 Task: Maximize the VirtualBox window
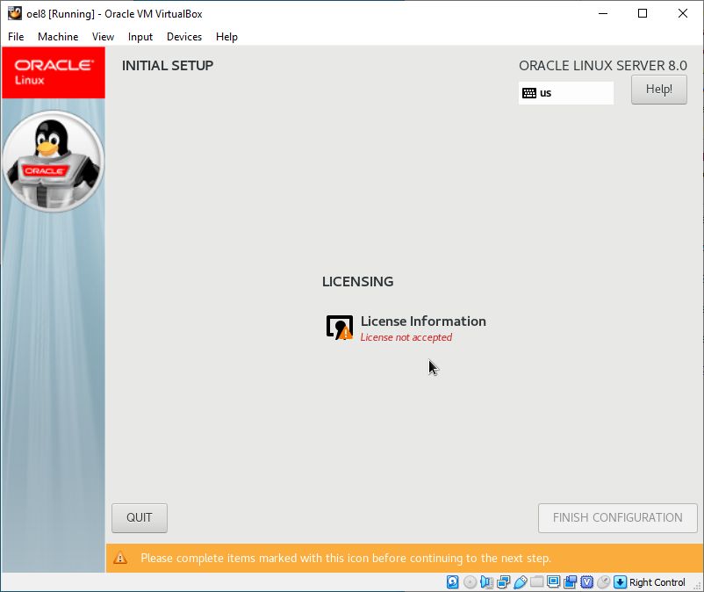point(643,13)
